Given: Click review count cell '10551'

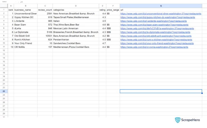Looking at the screenshot, I should [45, 36].
